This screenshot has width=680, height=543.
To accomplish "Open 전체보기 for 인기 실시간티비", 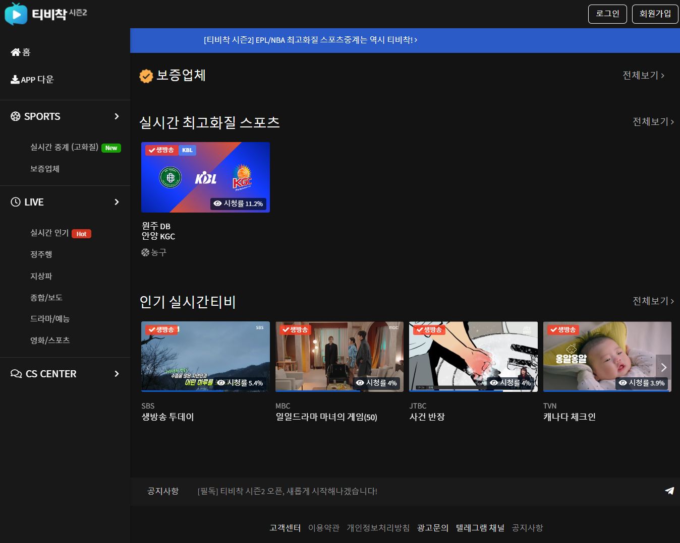I will tap(653, 301).
